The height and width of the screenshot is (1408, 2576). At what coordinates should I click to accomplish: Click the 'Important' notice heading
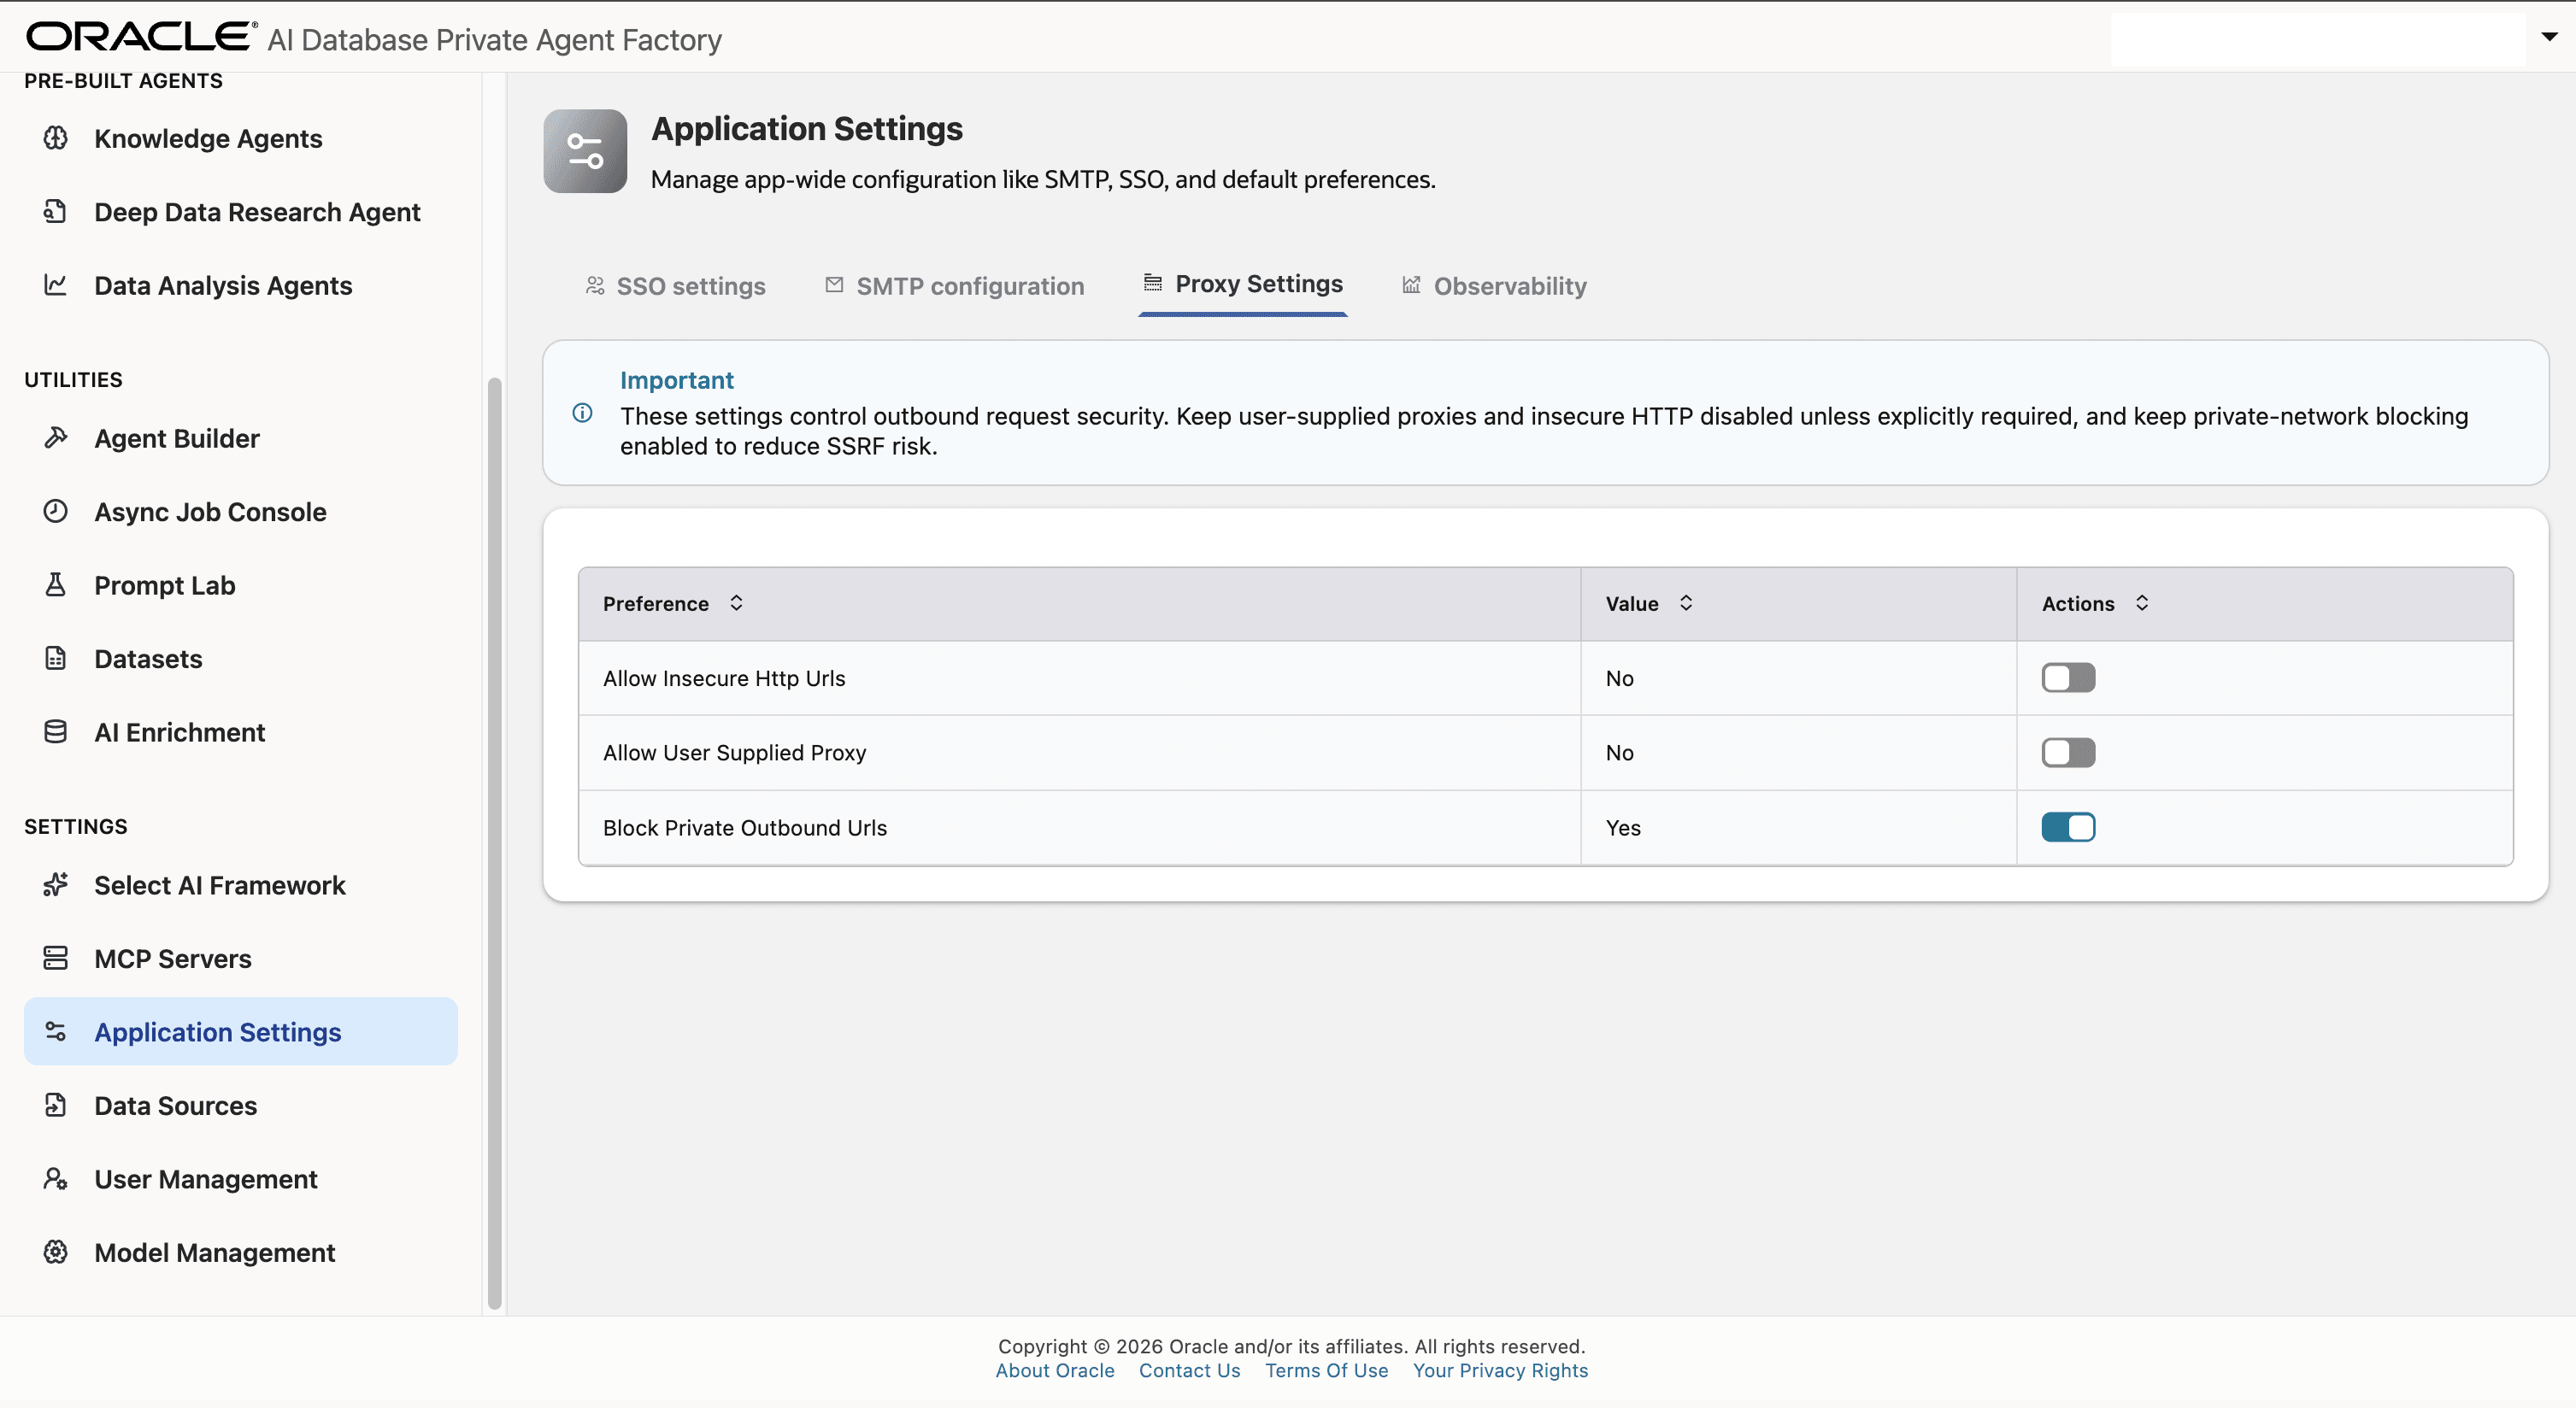(676, 379)
